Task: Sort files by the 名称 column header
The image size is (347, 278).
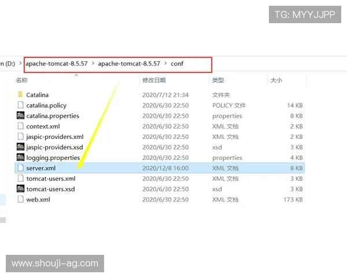Action: (x=22, y=81)
